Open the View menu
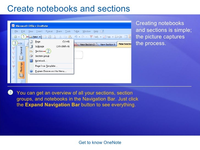The height and width of the screenshot is (150, 200). 30,31
